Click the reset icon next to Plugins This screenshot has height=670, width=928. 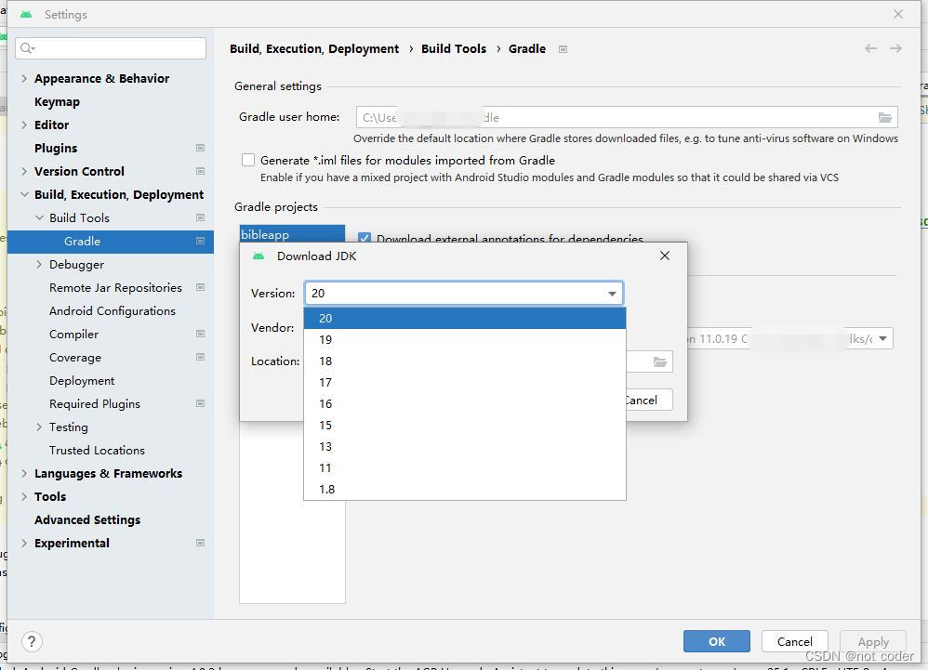point(200,148)
